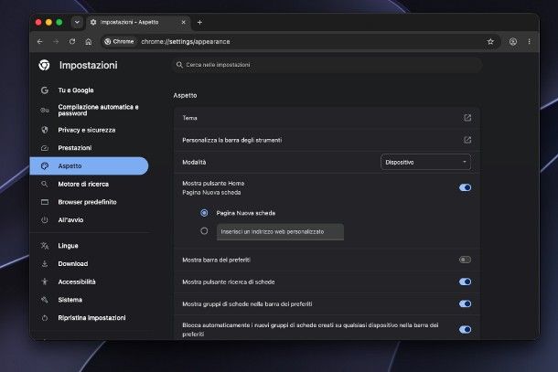Select Pagina Nuova scheda radio button
Viewport: 558px width, 372px height.
204,213
